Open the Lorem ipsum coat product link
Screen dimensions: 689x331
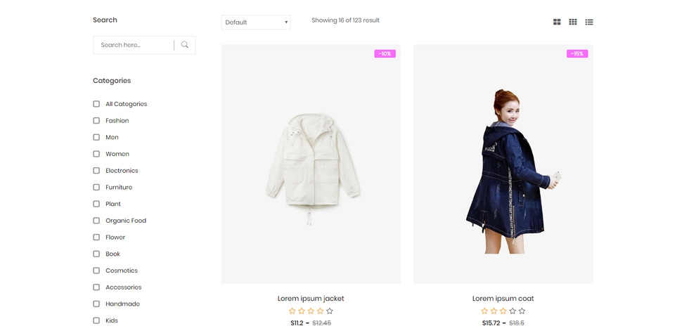503,299
